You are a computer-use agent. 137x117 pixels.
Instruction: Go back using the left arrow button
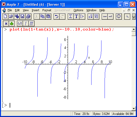point(105,16)
